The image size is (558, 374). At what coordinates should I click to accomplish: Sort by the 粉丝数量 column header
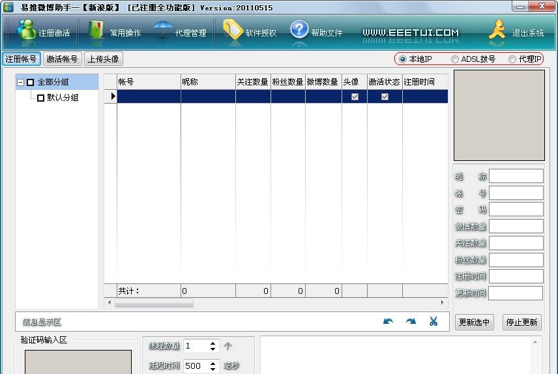pyautogui.click(x=288, y=82)
